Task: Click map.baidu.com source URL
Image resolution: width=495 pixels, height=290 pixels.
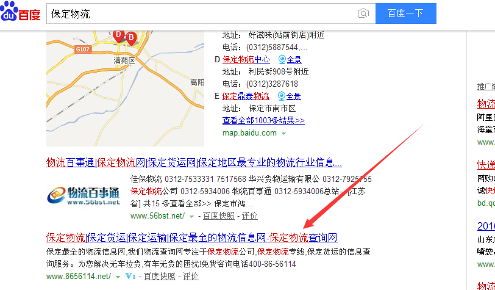Action: 249,133
